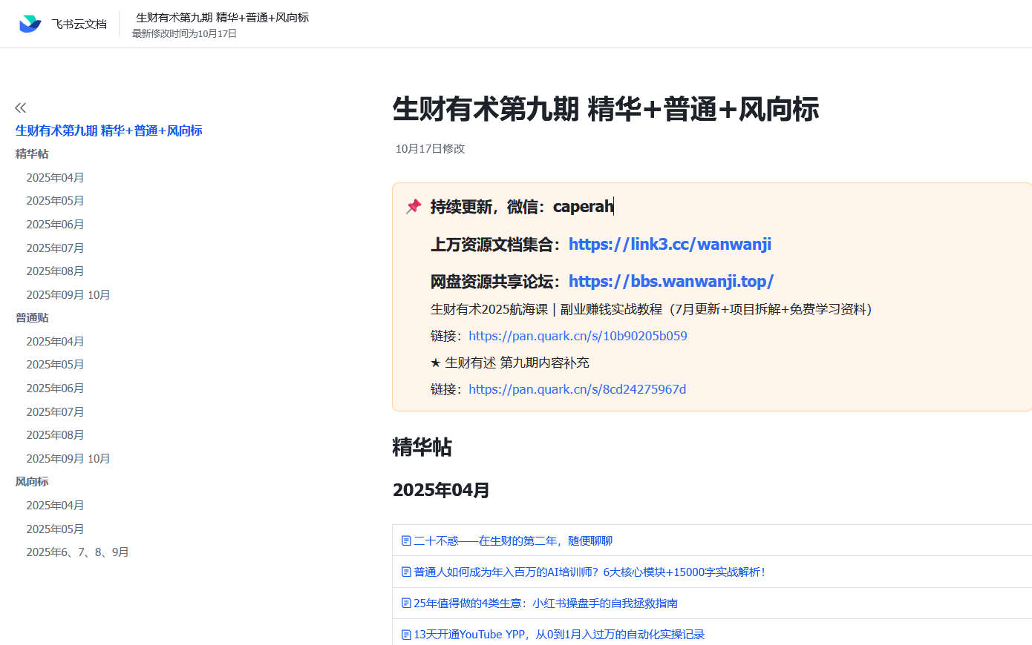This screenshot has height=645, width=1032.
Task: Click the main document title heading
Action: click(x=606, y=109)
